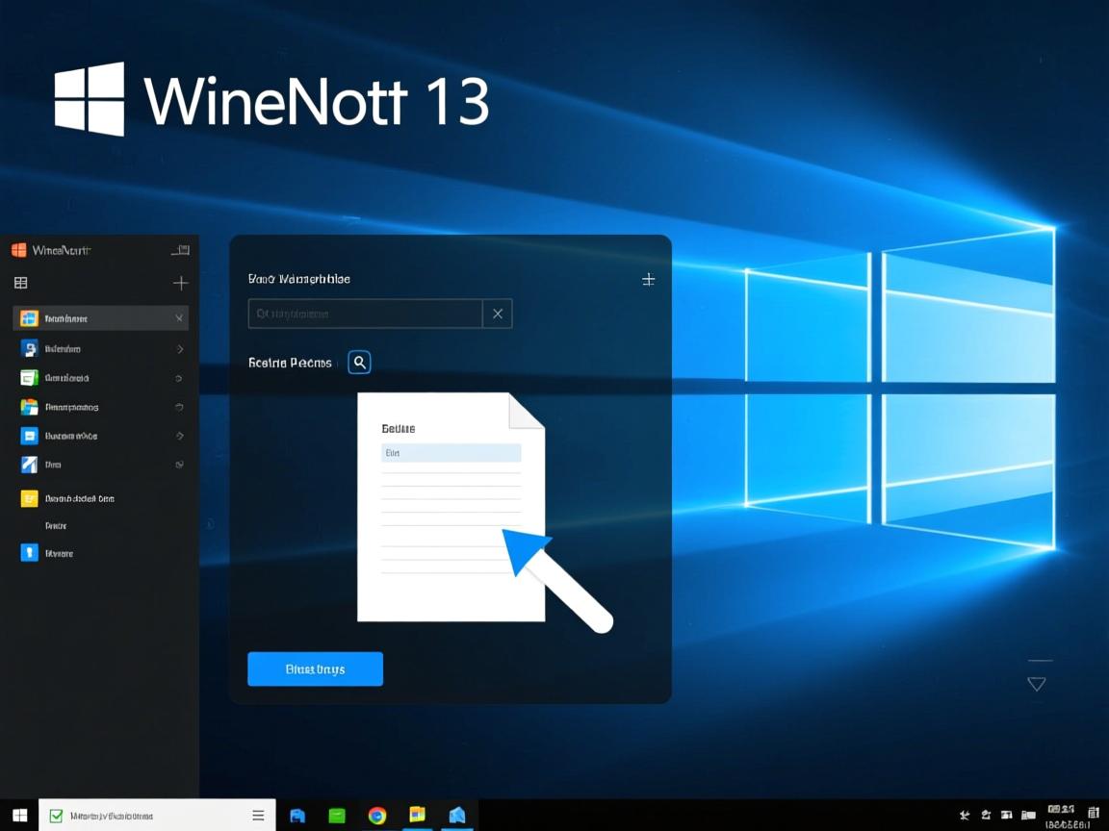Image resolution: width=1109 pixels, height=831 pixels.
Task: Toggle the first line selection in the document preview
Action: (451, 452)
